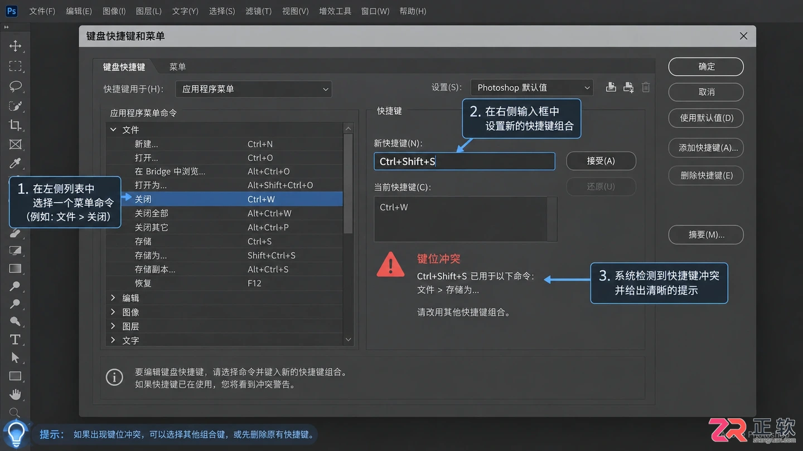Open the 设置 Photoshop 默认值 dropdown
This screenshot has height=451, width=803.
(532, 87)
